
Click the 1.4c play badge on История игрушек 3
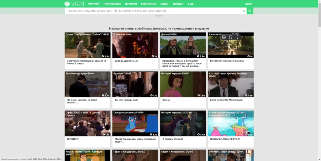point(201,134)
